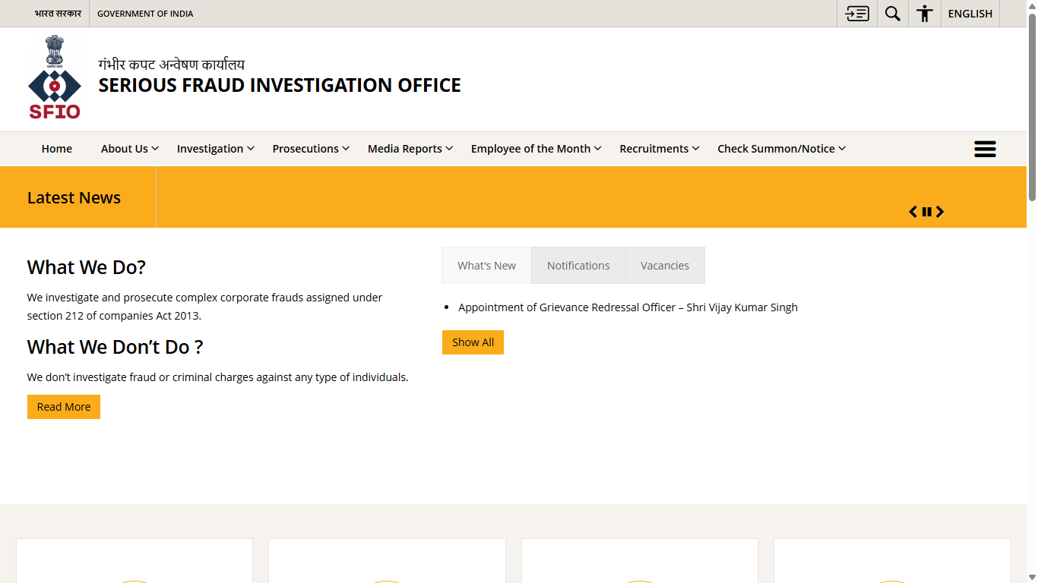This screenshot has width=1038, height=583.
Task: Click Hindi title गंभीर कपट अन्वेषण कार्यालय
Action: [172, 65]
